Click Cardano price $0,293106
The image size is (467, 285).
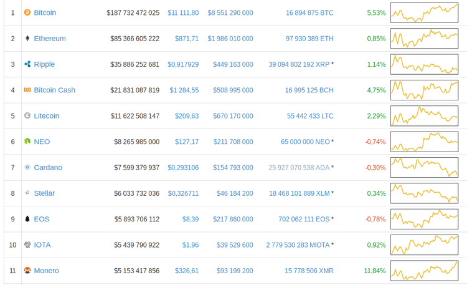[183, 167]
